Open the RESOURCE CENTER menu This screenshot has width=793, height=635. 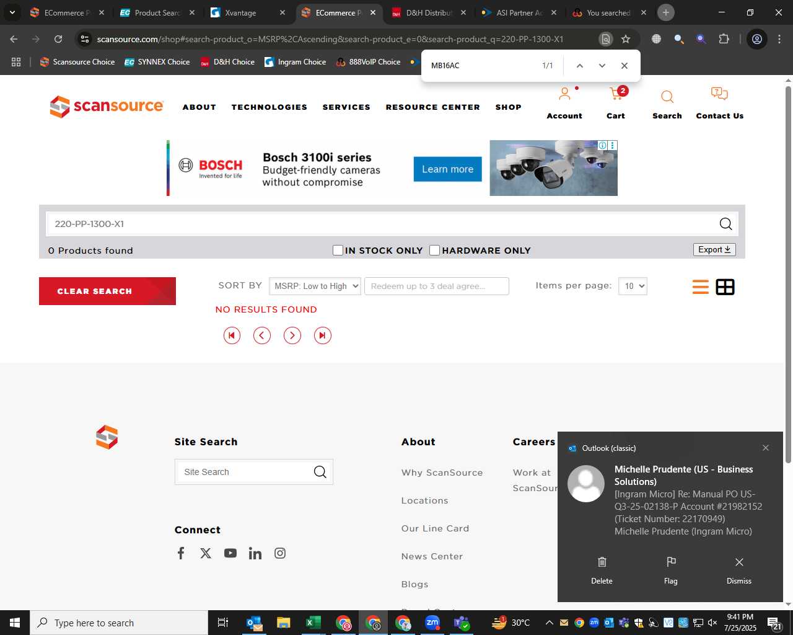tap(433, 107)
